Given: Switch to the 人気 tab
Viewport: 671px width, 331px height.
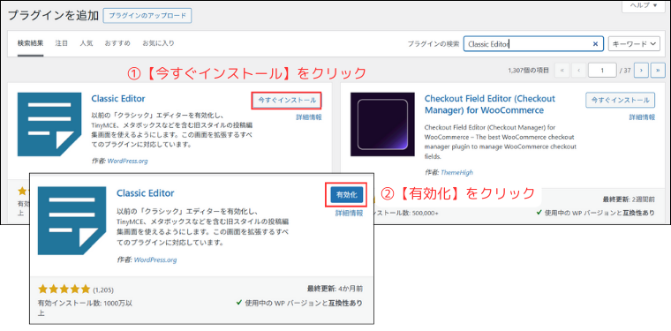Looking at the screenshot, I should tap(87, 43).
